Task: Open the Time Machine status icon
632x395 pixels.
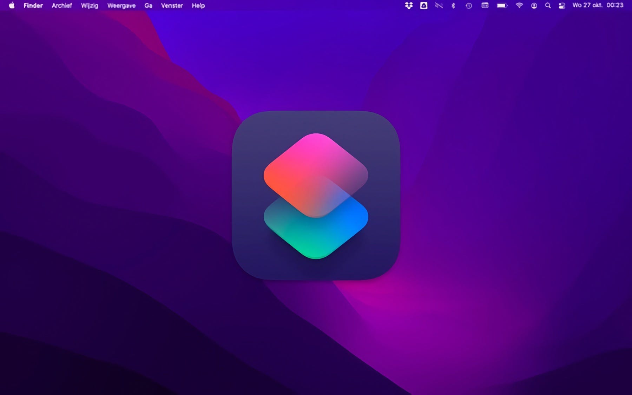Action: 469,6
